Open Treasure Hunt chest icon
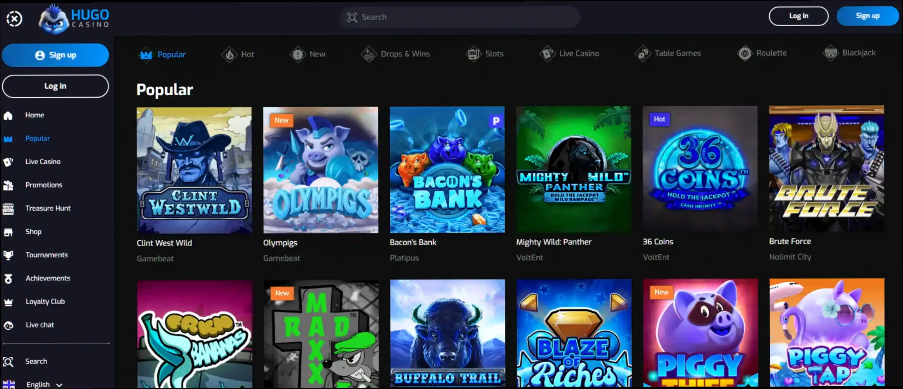903x389 pixels. point(8,209)
